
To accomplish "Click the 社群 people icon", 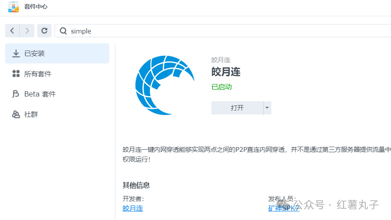I will [x=16, y=114].
